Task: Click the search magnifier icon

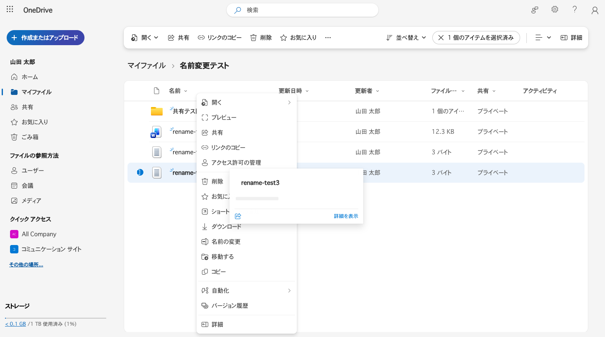Action: coord(237,10)
